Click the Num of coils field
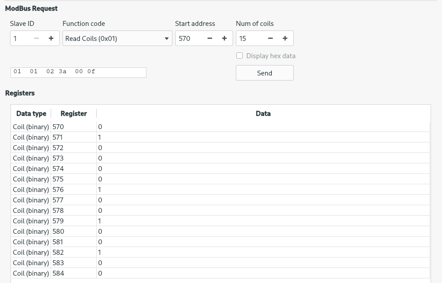 pos(250,39)
